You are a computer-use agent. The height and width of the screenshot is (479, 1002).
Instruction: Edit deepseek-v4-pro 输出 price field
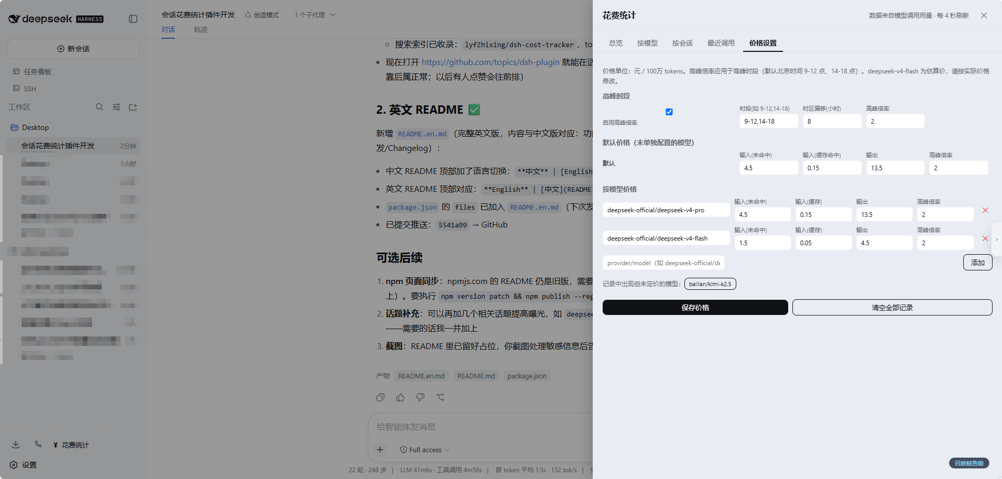884,214
